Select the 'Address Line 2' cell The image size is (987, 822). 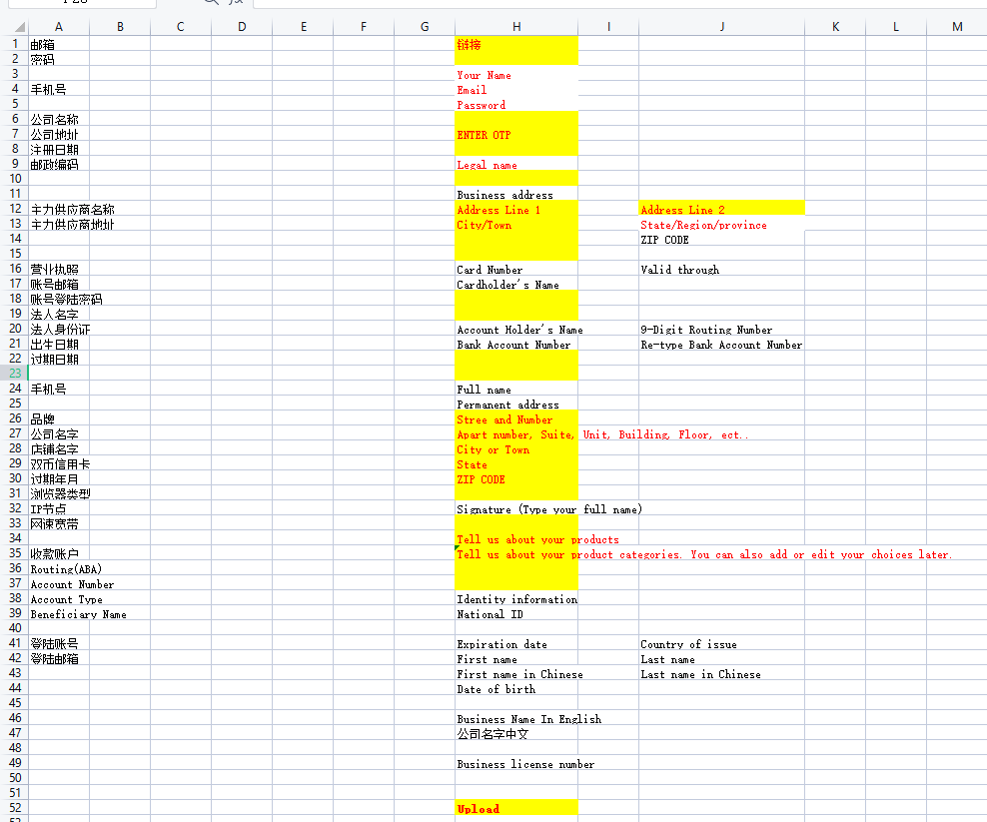[x=722, y=209]
